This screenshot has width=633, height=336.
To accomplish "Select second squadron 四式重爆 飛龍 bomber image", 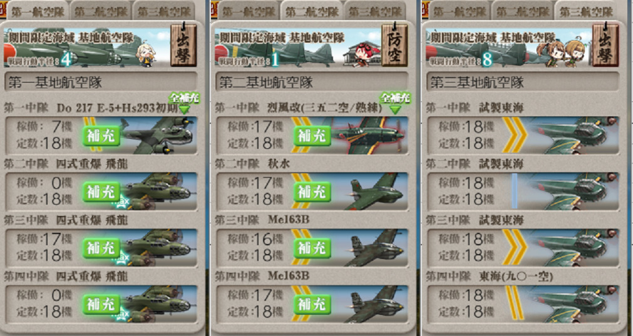I will [x=160, y=191].
